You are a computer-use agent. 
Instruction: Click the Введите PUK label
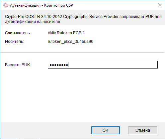point(18,65)
